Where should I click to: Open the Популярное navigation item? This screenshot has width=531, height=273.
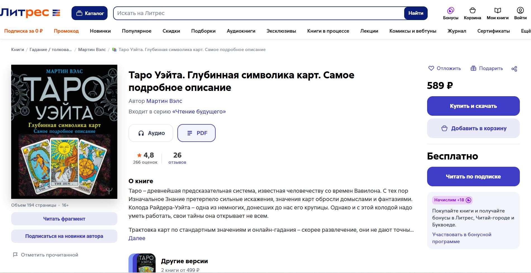point(137,31)
